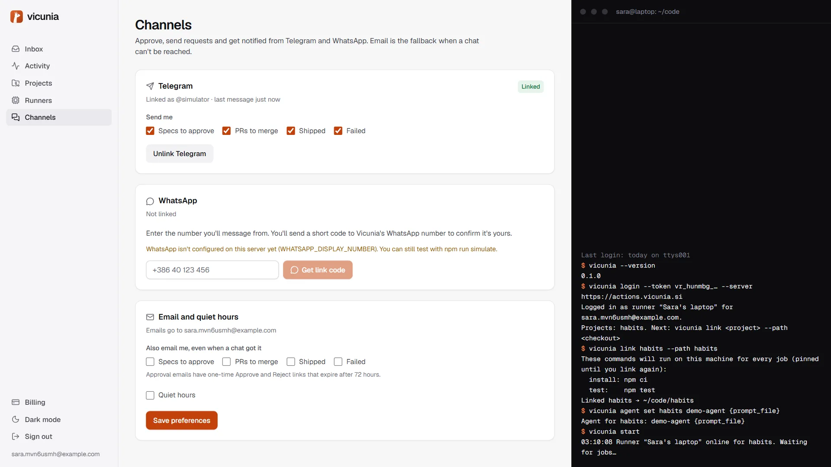Image resolution: width=831 pixels, height=467 pixels.
Task: Click the Billing card icon
Action: tap(16, 402)
